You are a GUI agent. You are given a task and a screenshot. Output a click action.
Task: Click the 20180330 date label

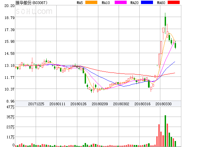click(x=163, y=104)
